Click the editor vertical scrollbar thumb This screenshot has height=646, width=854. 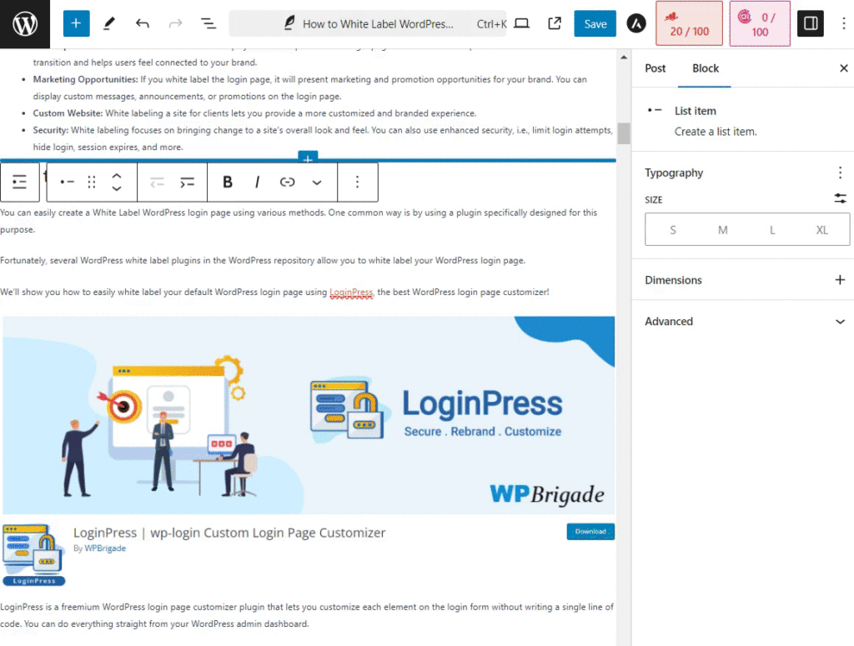click(624, 133)
